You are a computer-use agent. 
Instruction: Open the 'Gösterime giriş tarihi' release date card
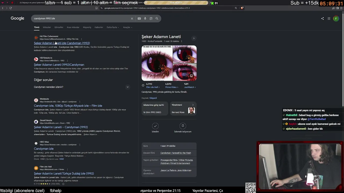click(x=155, y=109)
